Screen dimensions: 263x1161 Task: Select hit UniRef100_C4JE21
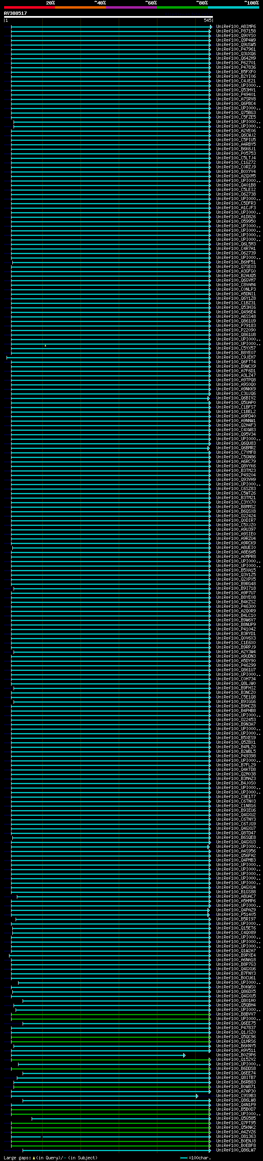pos(236,81)
